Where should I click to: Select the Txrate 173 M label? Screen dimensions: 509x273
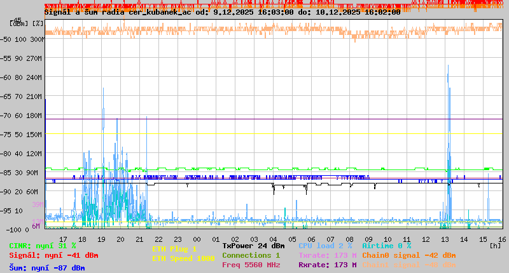coord(328,255)
